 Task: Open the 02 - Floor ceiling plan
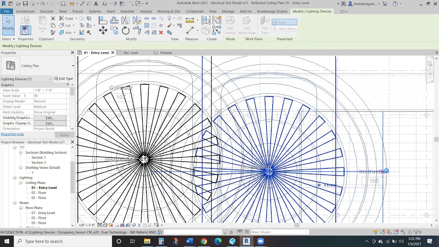click(39, 193)
